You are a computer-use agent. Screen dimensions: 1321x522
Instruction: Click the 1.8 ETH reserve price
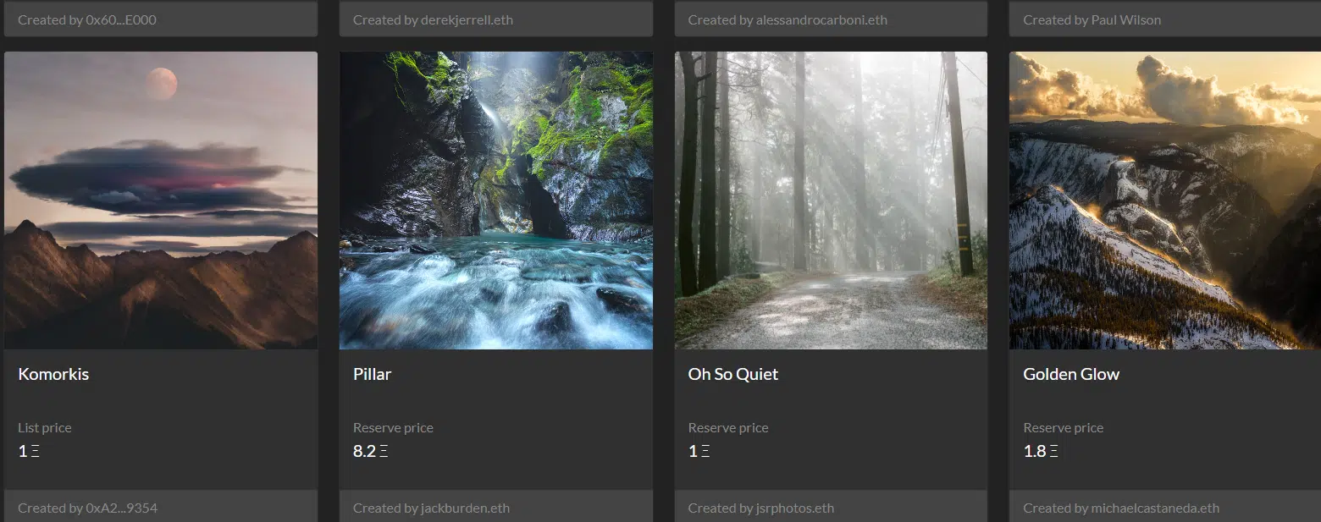(1041, 451)
